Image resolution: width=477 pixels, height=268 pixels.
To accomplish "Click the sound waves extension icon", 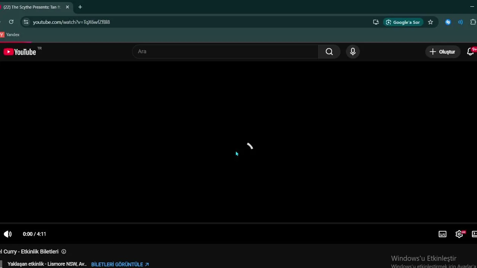I will (x=460, y=22).
